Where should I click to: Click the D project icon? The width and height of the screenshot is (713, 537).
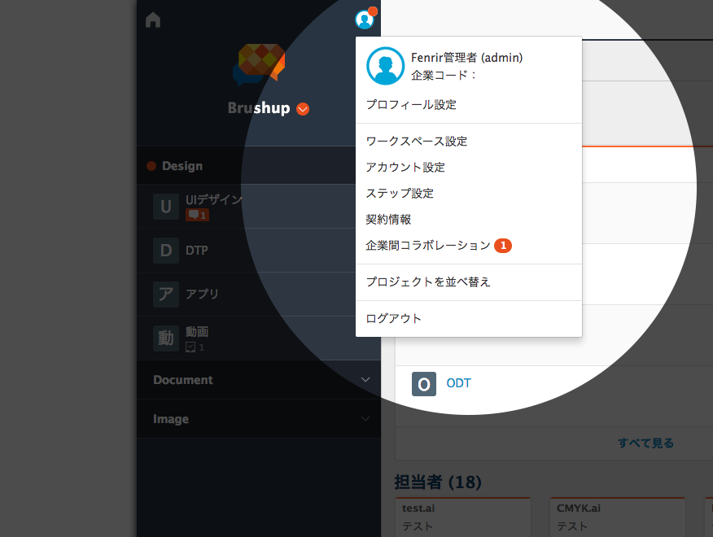(166, 251)
